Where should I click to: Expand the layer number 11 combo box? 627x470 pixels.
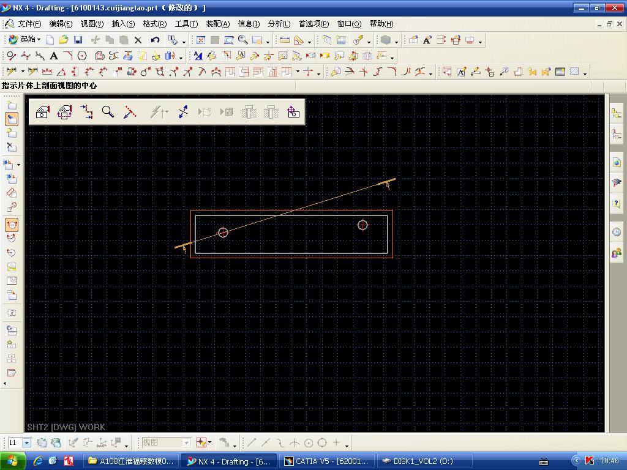(x=27, y=443)
